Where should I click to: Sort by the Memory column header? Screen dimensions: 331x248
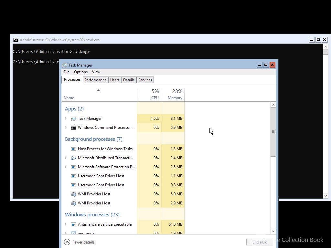173,95
